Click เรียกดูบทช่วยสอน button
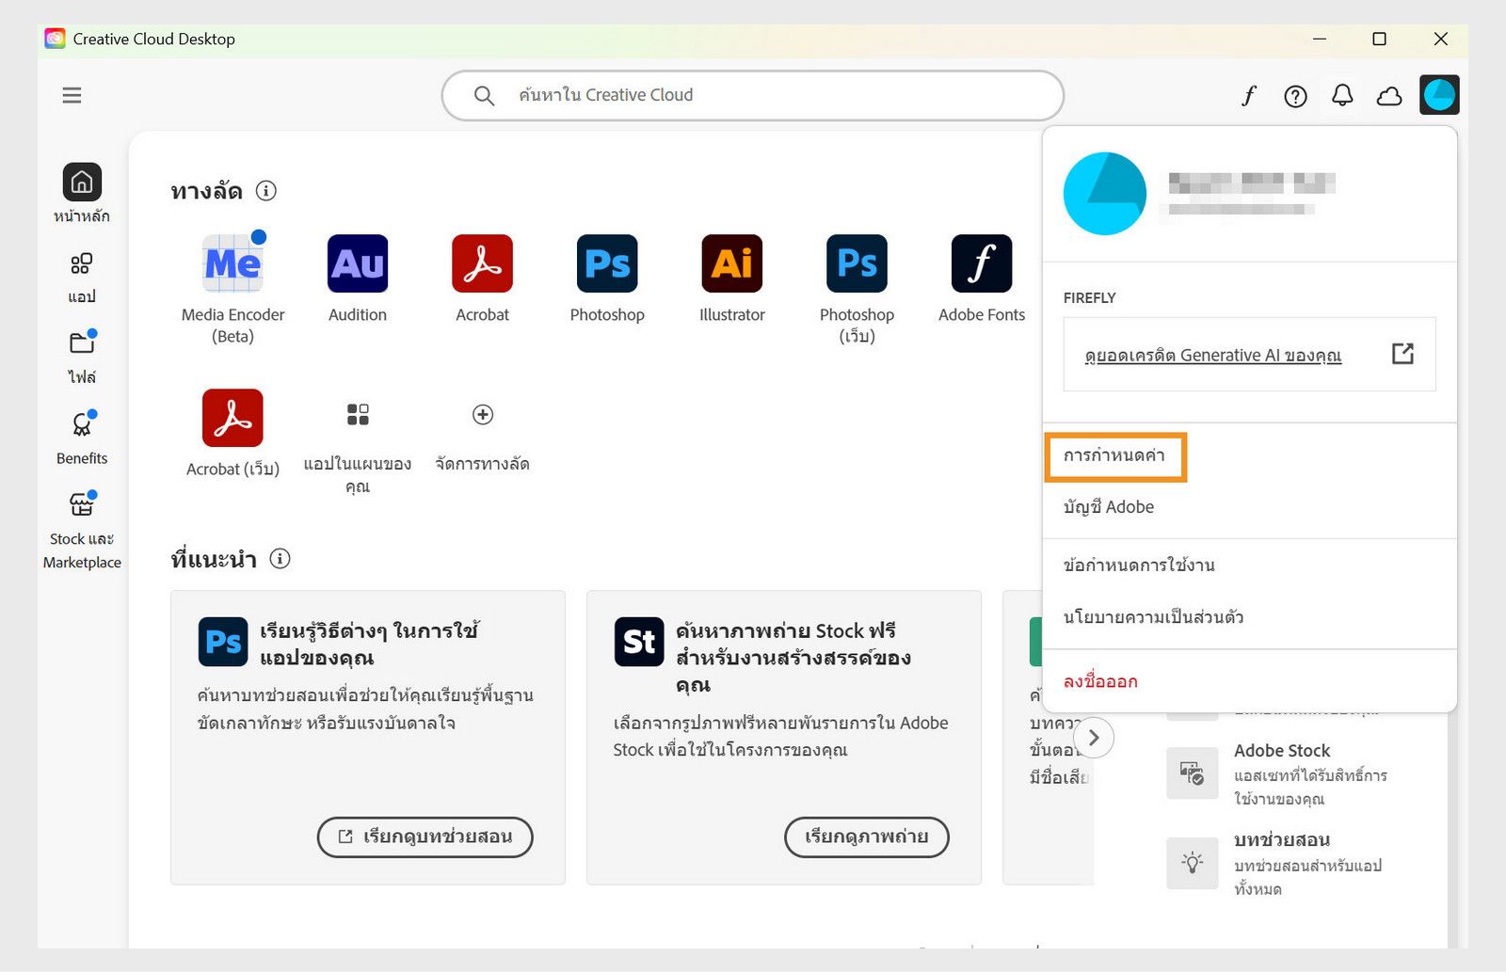 click(x=425, y=837)
